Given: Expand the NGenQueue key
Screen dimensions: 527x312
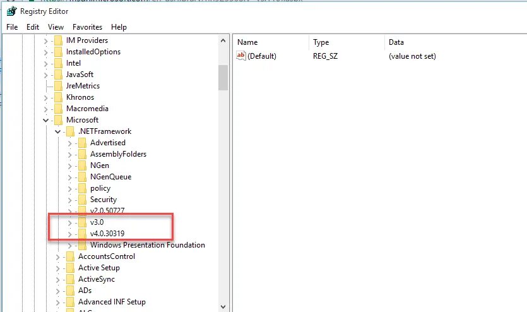Looking at the screenshot, I should (x=70, y=177).
